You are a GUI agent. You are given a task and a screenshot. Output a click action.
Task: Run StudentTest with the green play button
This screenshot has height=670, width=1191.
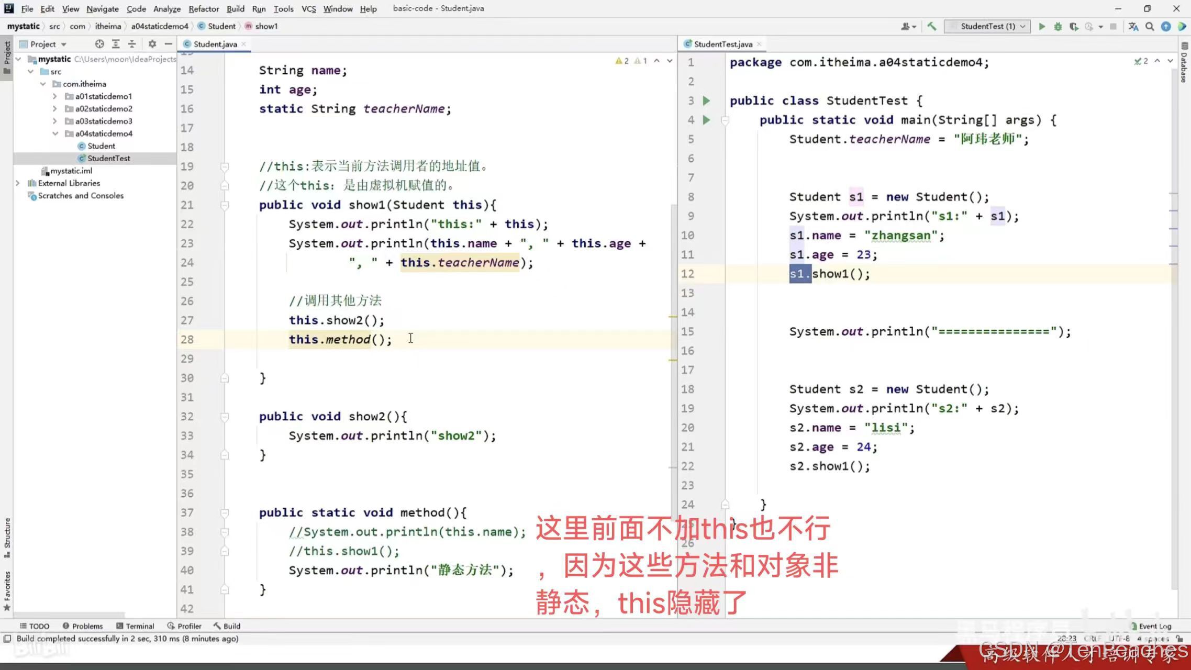tap(1042, 26)
